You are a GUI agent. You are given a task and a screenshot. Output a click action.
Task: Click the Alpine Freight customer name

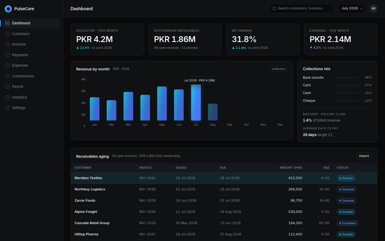[x=86, y=212]
